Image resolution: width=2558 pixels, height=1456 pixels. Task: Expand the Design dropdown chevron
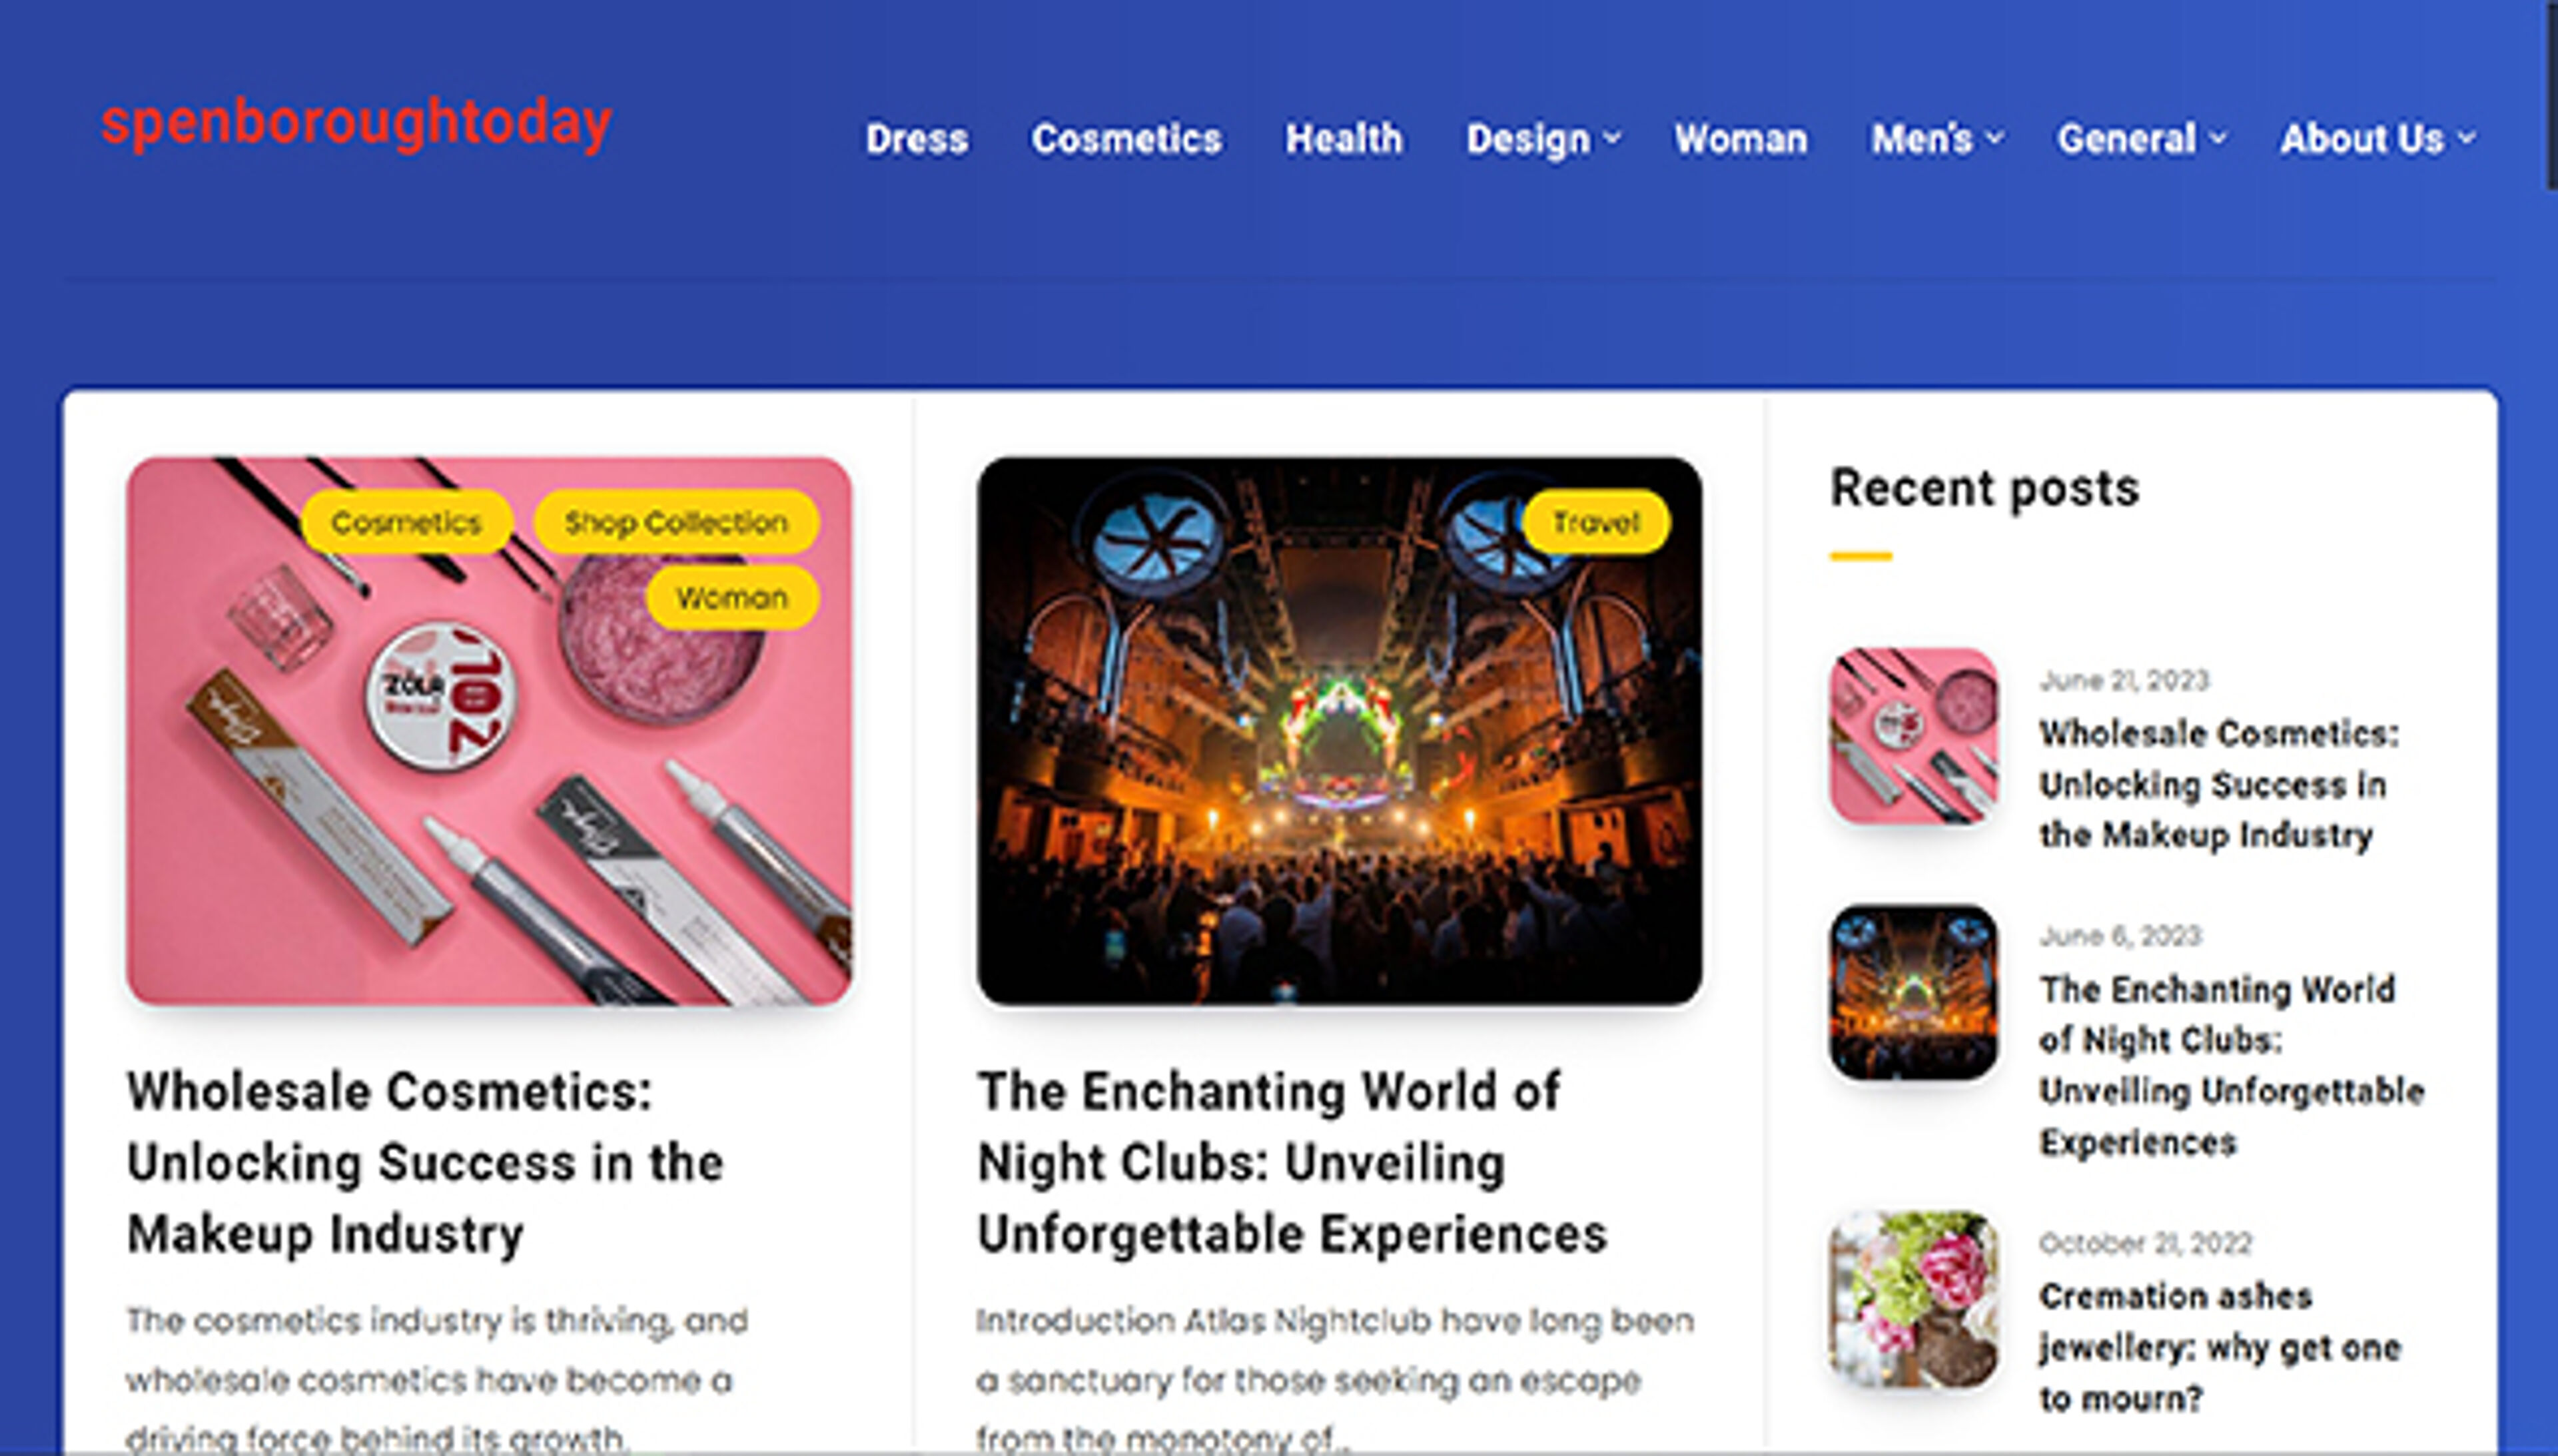pos(1612,138)
